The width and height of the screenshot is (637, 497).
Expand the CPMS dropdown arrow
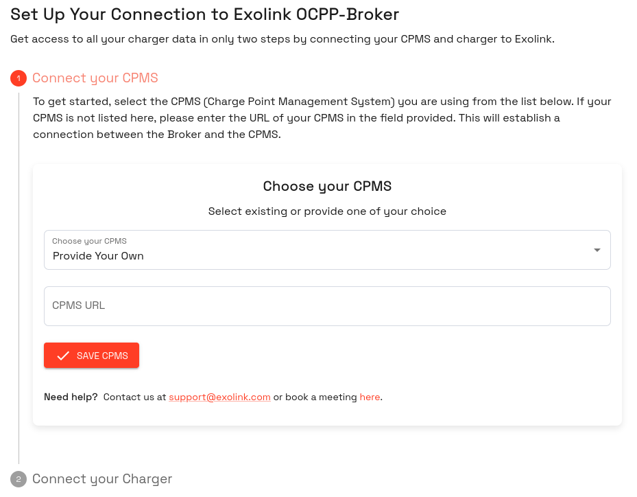pyautogui.click(x=597, y=250)
